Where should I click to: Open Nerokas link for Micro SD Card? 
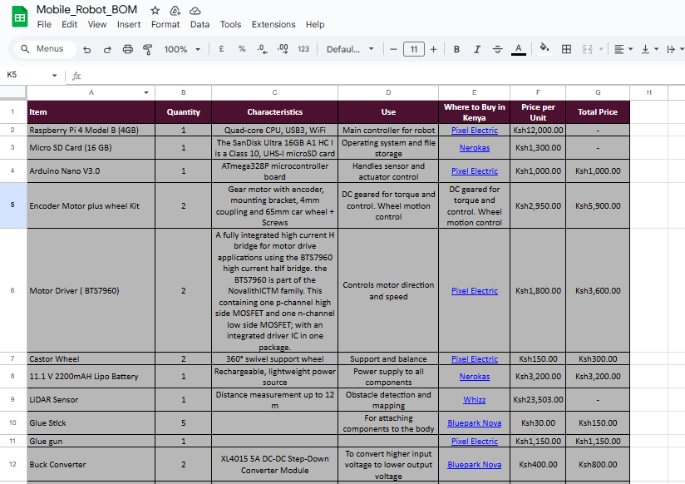(x=475, y=148)
